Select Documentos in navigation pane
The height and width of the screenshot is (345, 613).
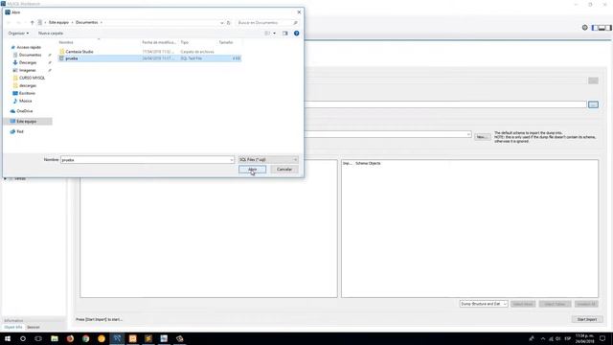click(30, 55)
